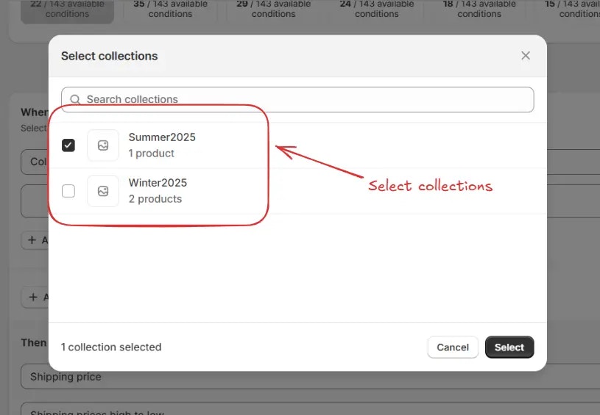This screenshot has height=415, width=600.
Task: Expand the Shipping prices high to low dropdown
Action: pyautogui.click(x=311, y=408)
